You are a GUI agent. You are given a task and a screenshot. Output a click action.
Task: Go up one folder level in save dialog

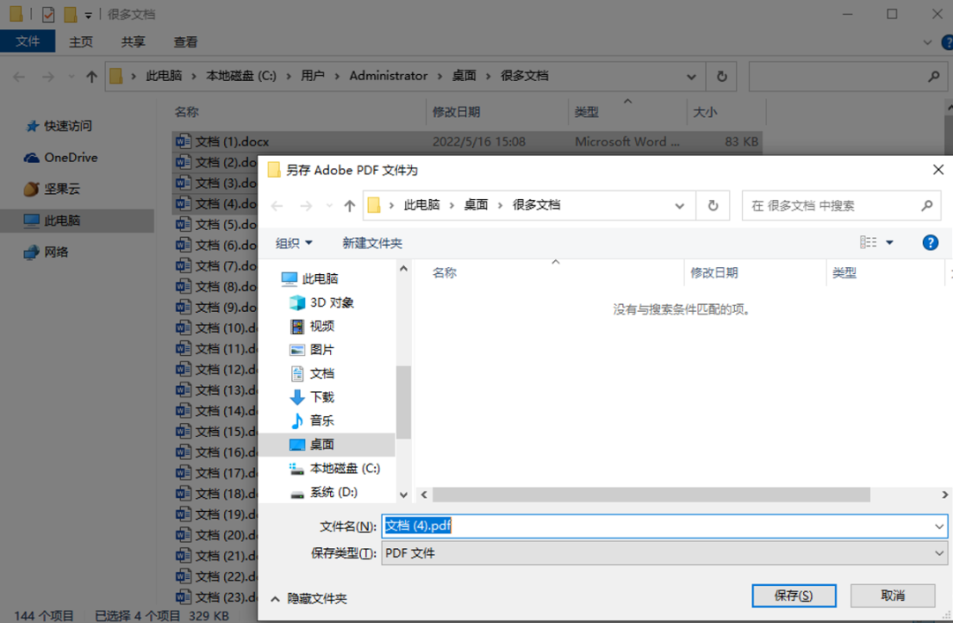pyautogui.click(x=349, y=206)
